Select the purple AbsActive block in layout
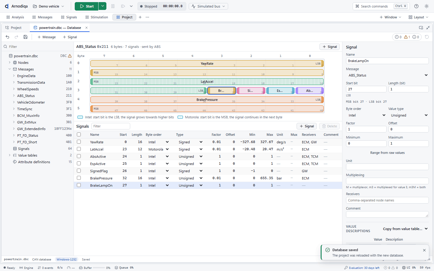This screenshot has height=271, width=434. pyautogui.click(x=310, y=91)
